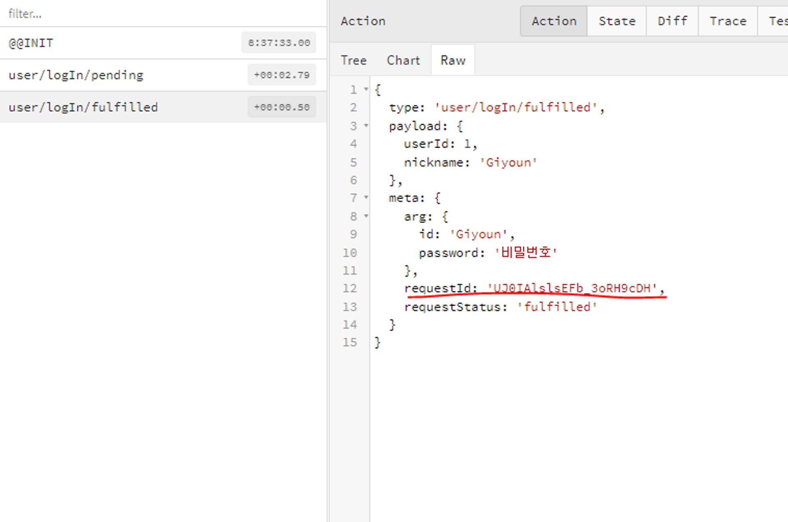Show the Tree view

(x=353, y=60)
